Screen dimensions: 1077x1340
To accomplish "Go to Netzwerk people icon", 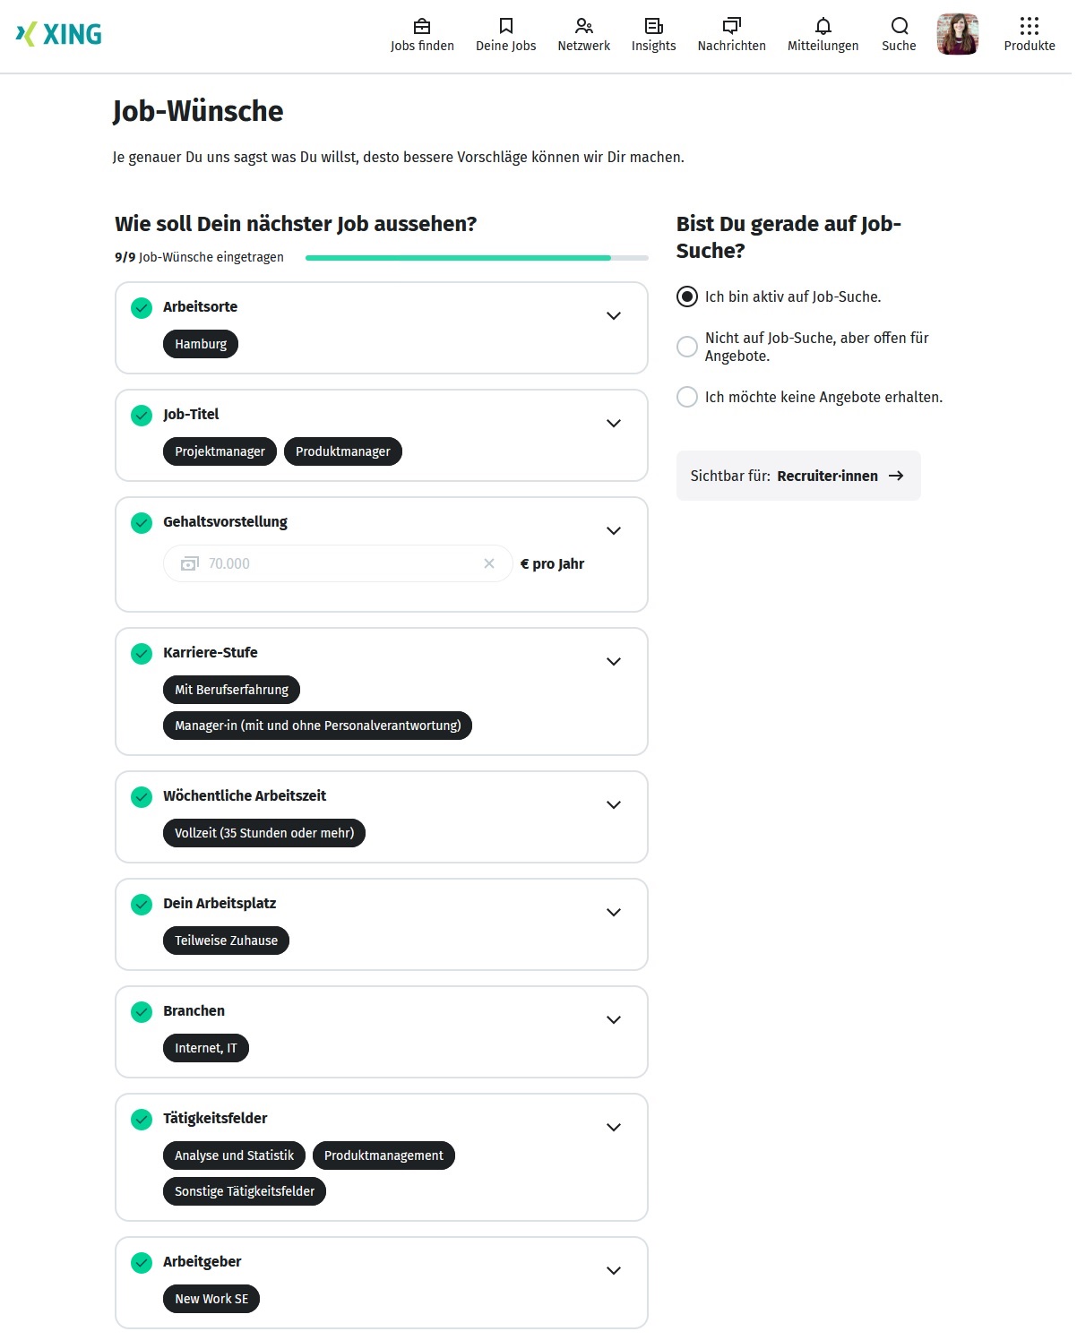I will click(x=583, y=26).
